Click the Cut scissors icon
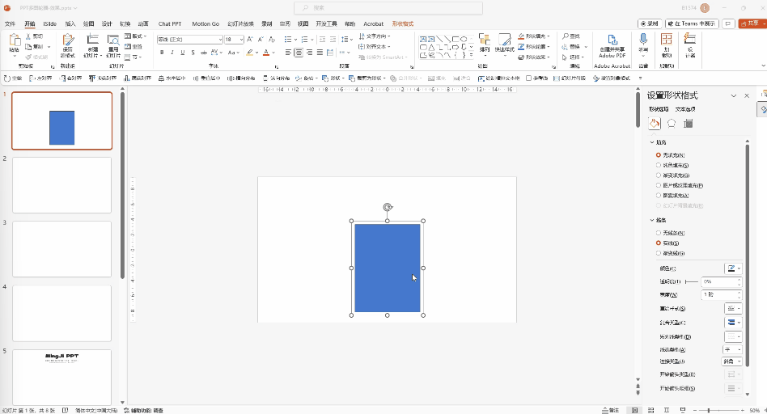This screenshot has height=414, width=767. (x=28, y=36)
